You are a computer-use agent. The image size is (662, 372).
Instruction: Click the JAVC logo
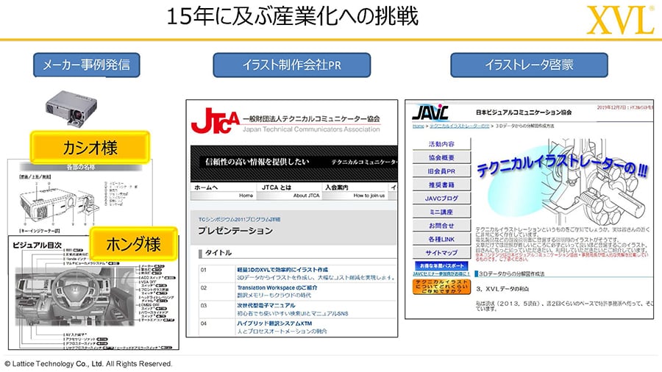[430, 112]
